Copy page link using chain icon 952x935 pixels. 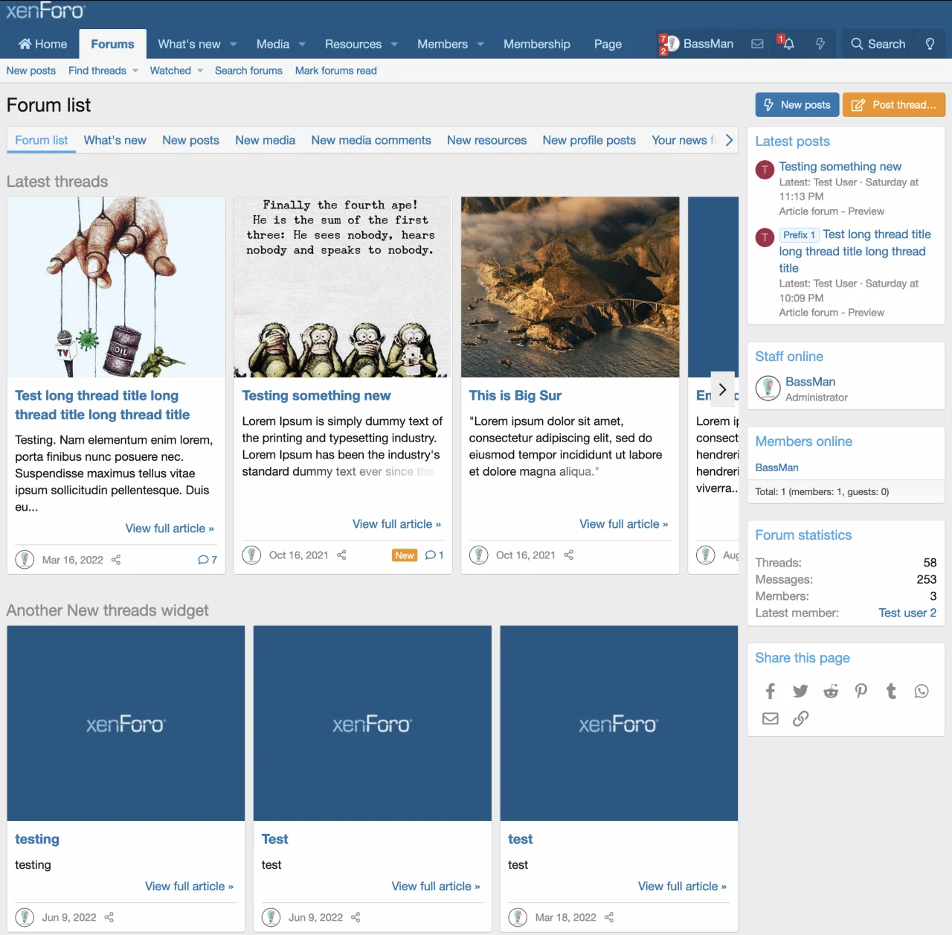(800, 718)
